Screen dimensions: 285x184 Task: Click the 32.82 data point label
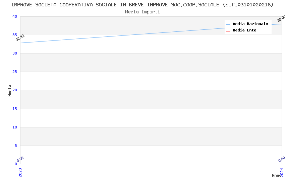[20, 37]
